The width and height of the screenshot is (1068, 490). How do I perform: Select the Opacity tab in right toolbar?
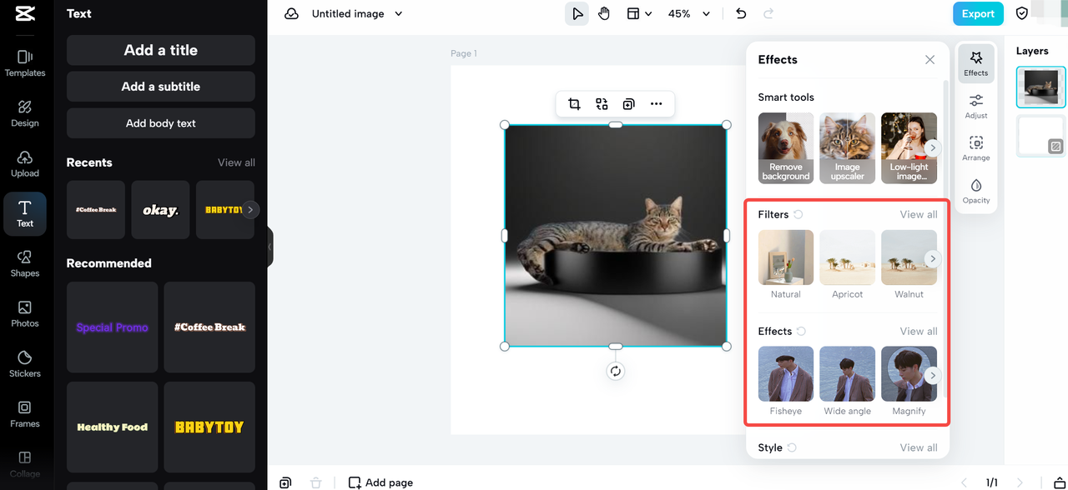point(976,191)
